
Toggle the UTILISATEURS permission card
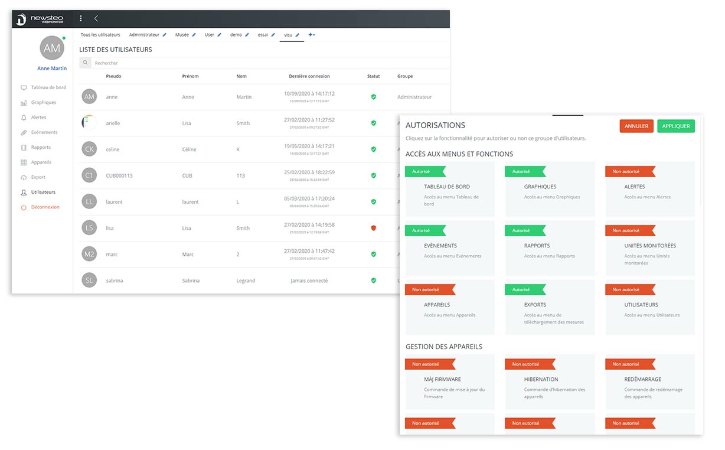650,308
